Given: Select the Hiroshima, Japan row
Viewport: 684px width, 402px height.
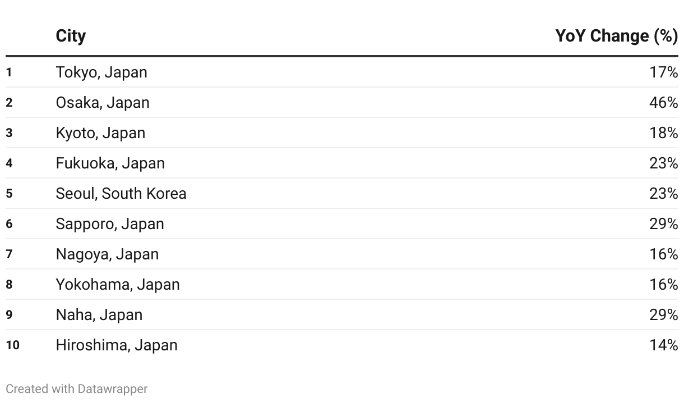Looking at the screenshot, I should click(x=342, y=345).
